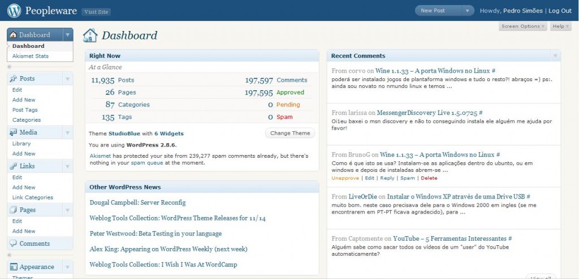Open the Help dropdown tab
579x279 pixels.
[560, 26]
